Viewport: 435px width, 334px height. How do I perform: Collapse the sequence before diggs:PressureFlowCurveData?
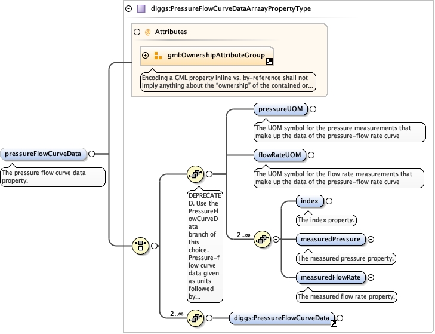tap(209, 318)
